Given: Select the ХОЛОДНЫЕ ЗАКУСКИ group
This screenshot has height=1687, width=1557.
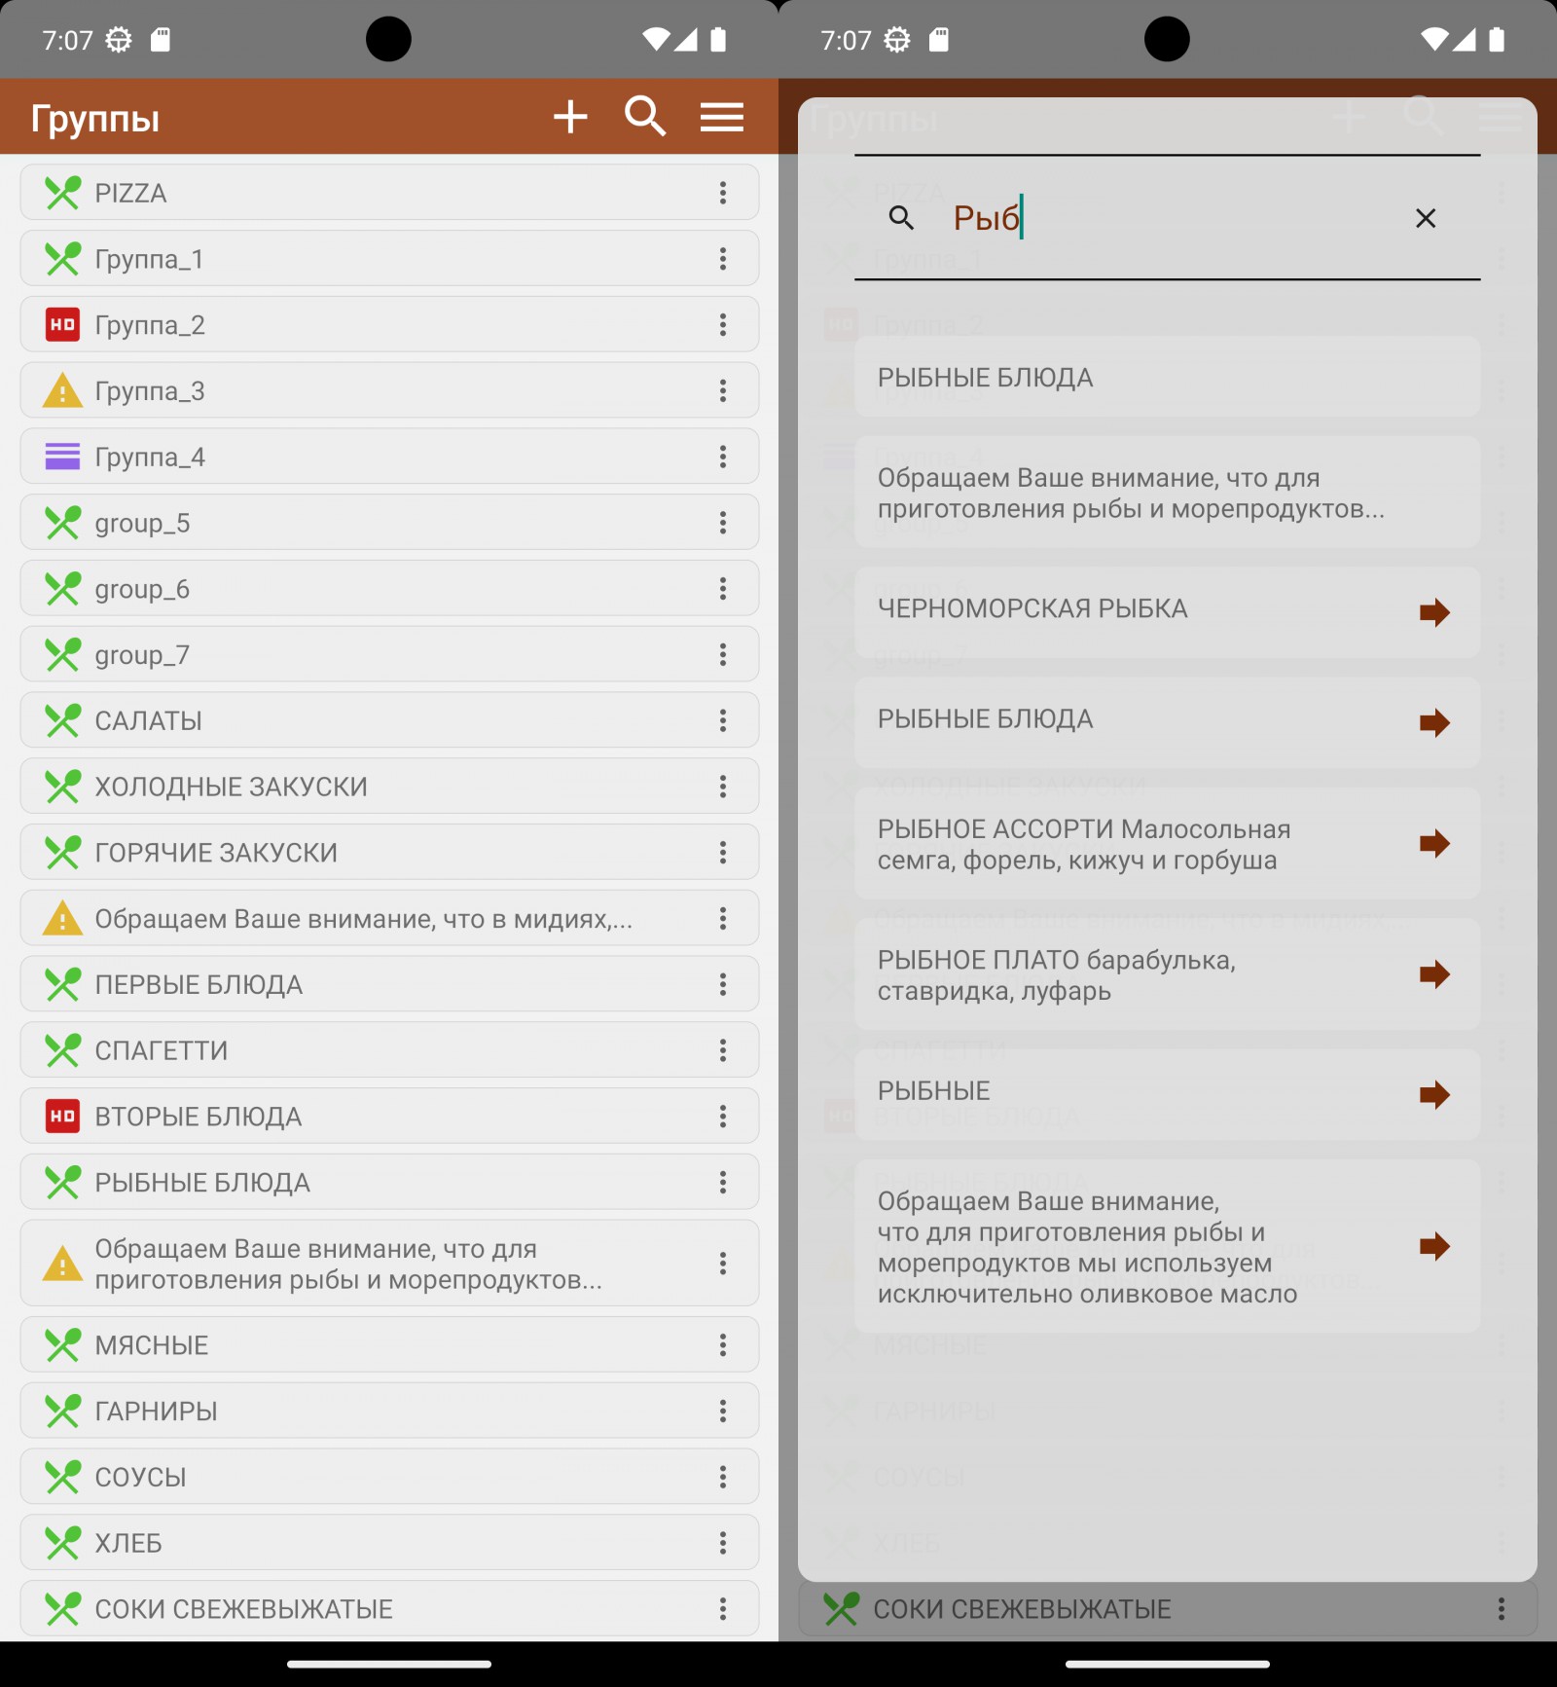Looking at the screenshot, I should [x=370, y=787].
